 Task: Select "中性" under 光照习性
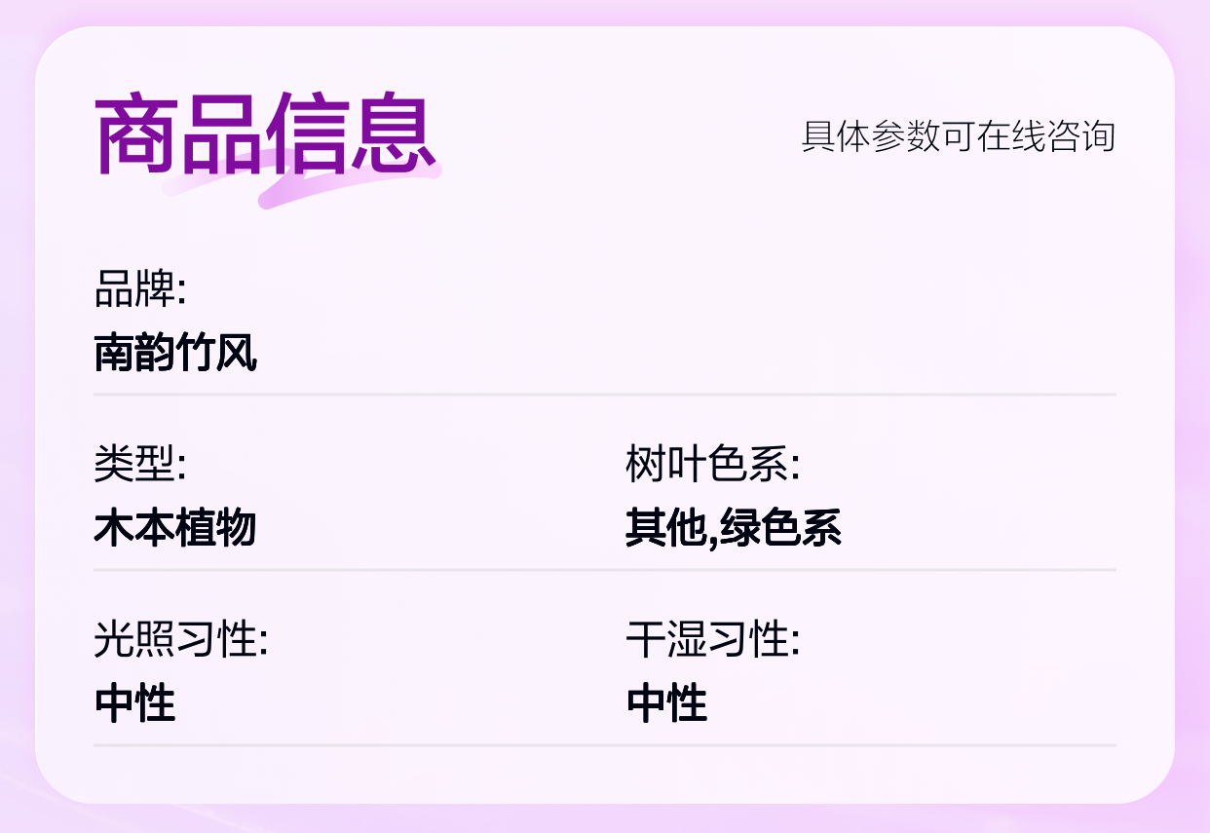(x=135, y=702)
